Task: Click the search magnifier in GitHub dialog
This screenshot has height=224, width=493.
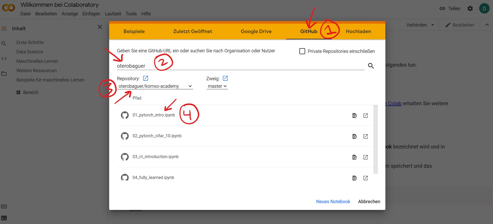Action: pyautogui.click(x=371, y=66)
